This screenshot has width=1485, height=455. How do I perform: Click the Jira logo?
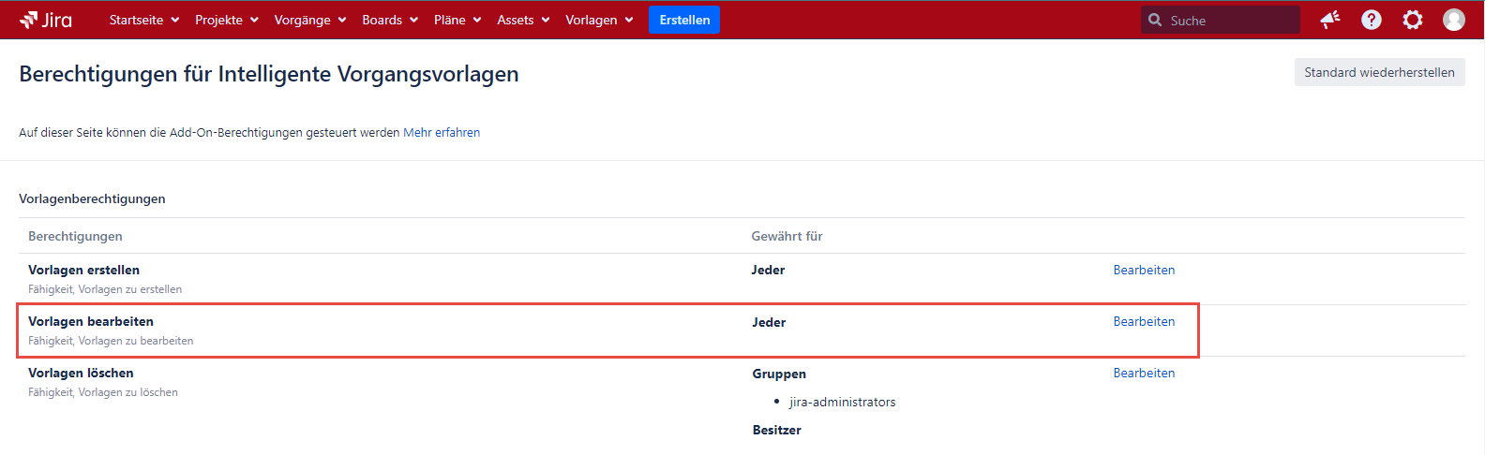click(x=46, y=20)
